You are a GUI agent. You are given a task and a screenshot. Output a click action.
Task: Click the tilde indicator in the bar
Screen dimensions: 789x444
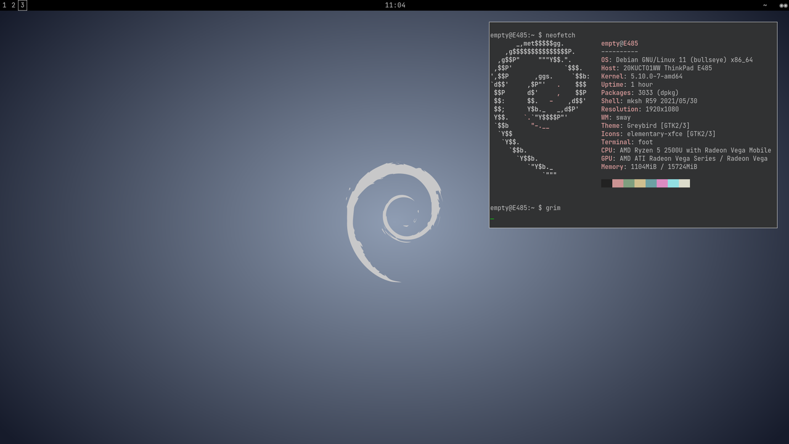[765, 5]
